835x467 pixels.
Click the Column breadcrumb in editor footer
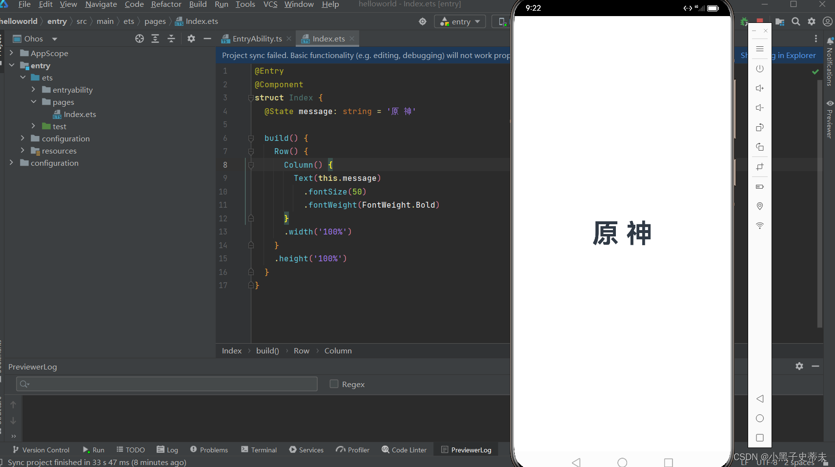pos(338,350)
